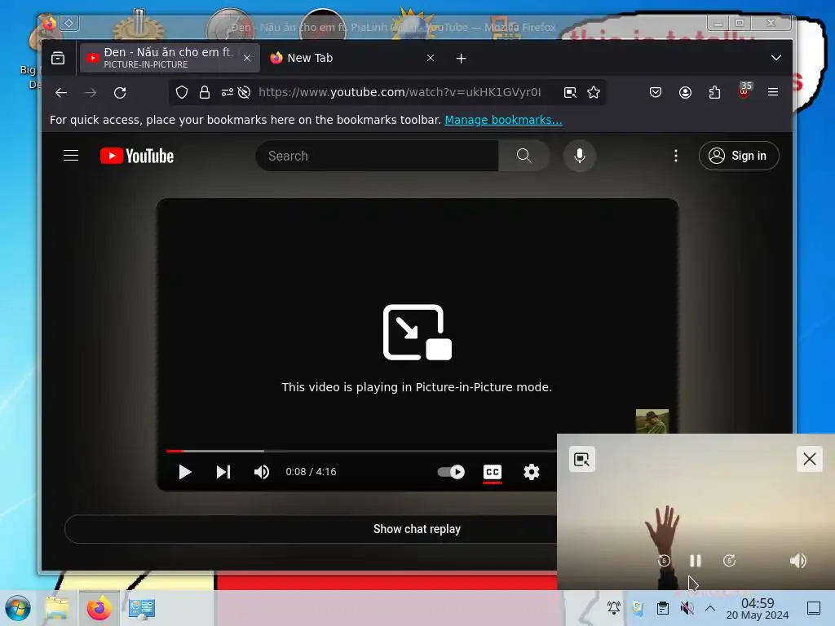The width and height of the screenshot is (835, 626).
Task: Pause the Picture-in-Picture video
Action: pyautogui.click(x=696, y=561)
